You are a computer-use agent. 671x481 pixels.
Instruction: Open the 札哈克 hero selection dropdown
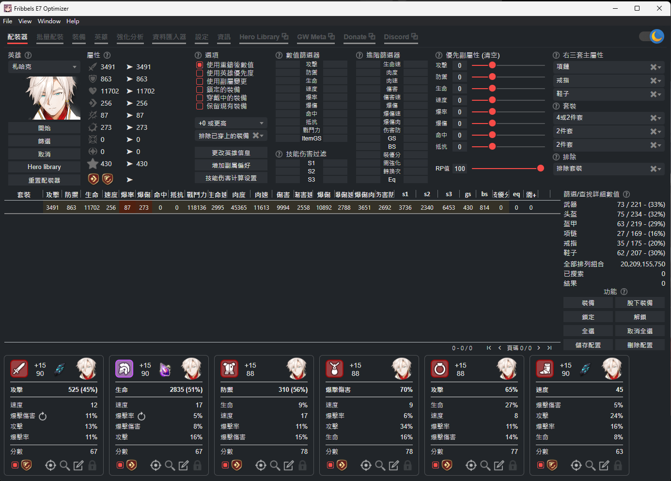click(x=44, y=67)
